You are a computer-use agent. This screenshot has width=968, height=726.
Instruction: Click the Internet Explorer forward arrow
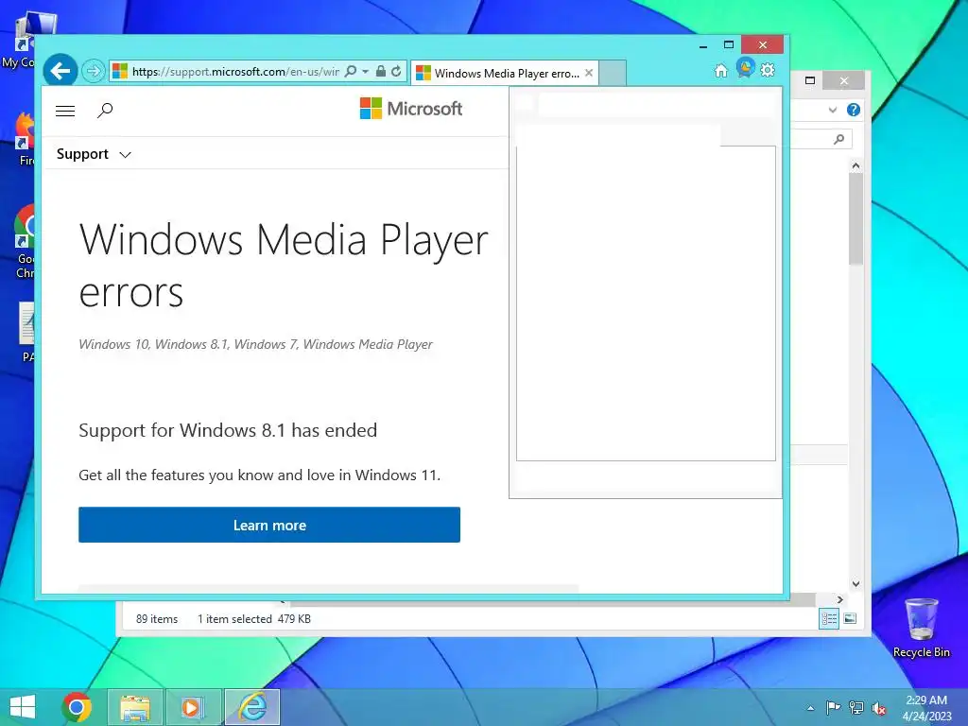click(94, 72)
